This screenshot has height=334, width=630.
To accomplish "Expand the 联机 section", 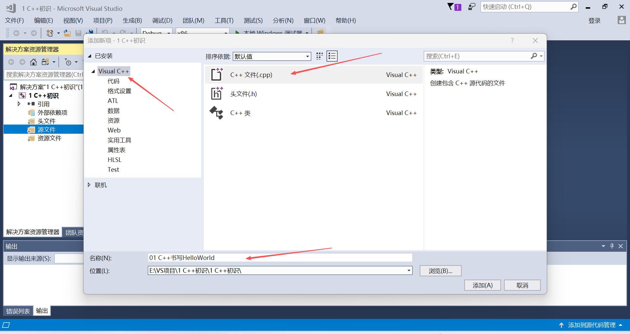I will coord(89,185).
